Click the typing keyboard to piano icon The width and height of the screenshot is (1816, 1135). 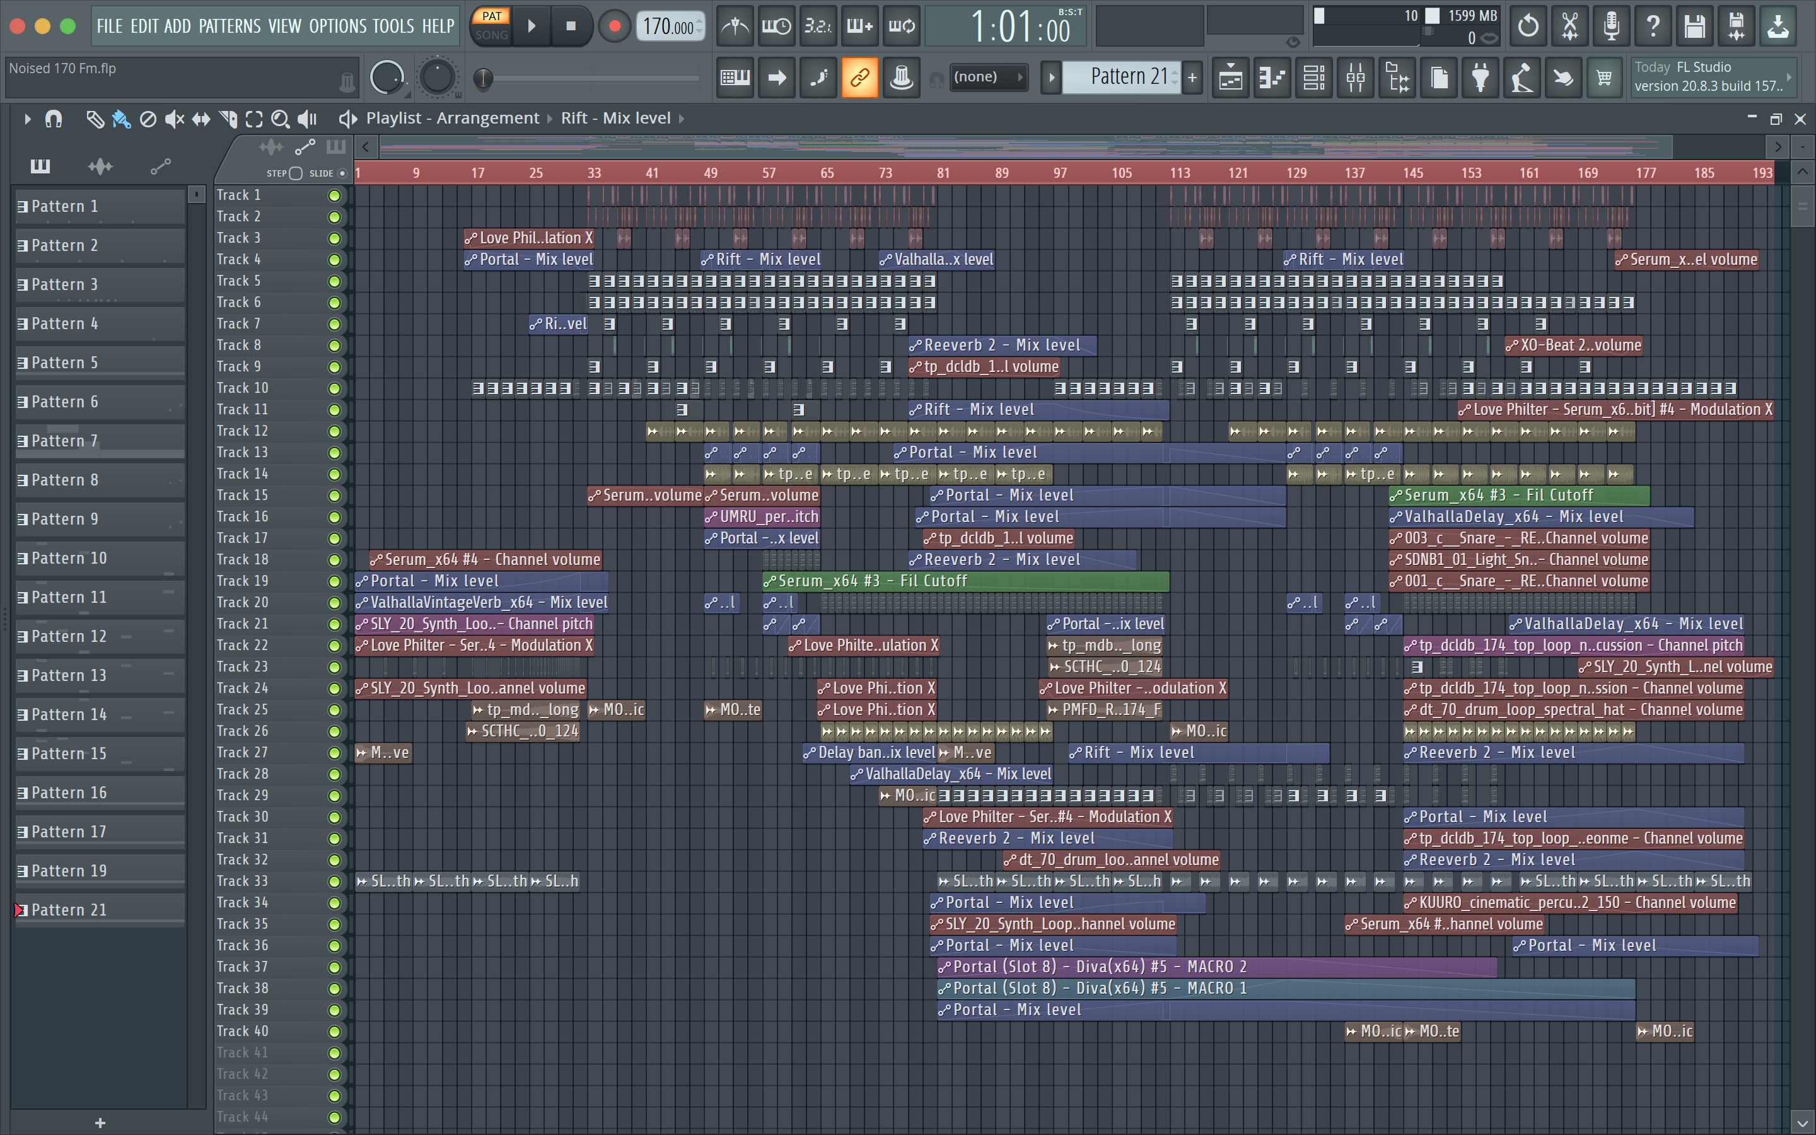[x=735, y=78]
